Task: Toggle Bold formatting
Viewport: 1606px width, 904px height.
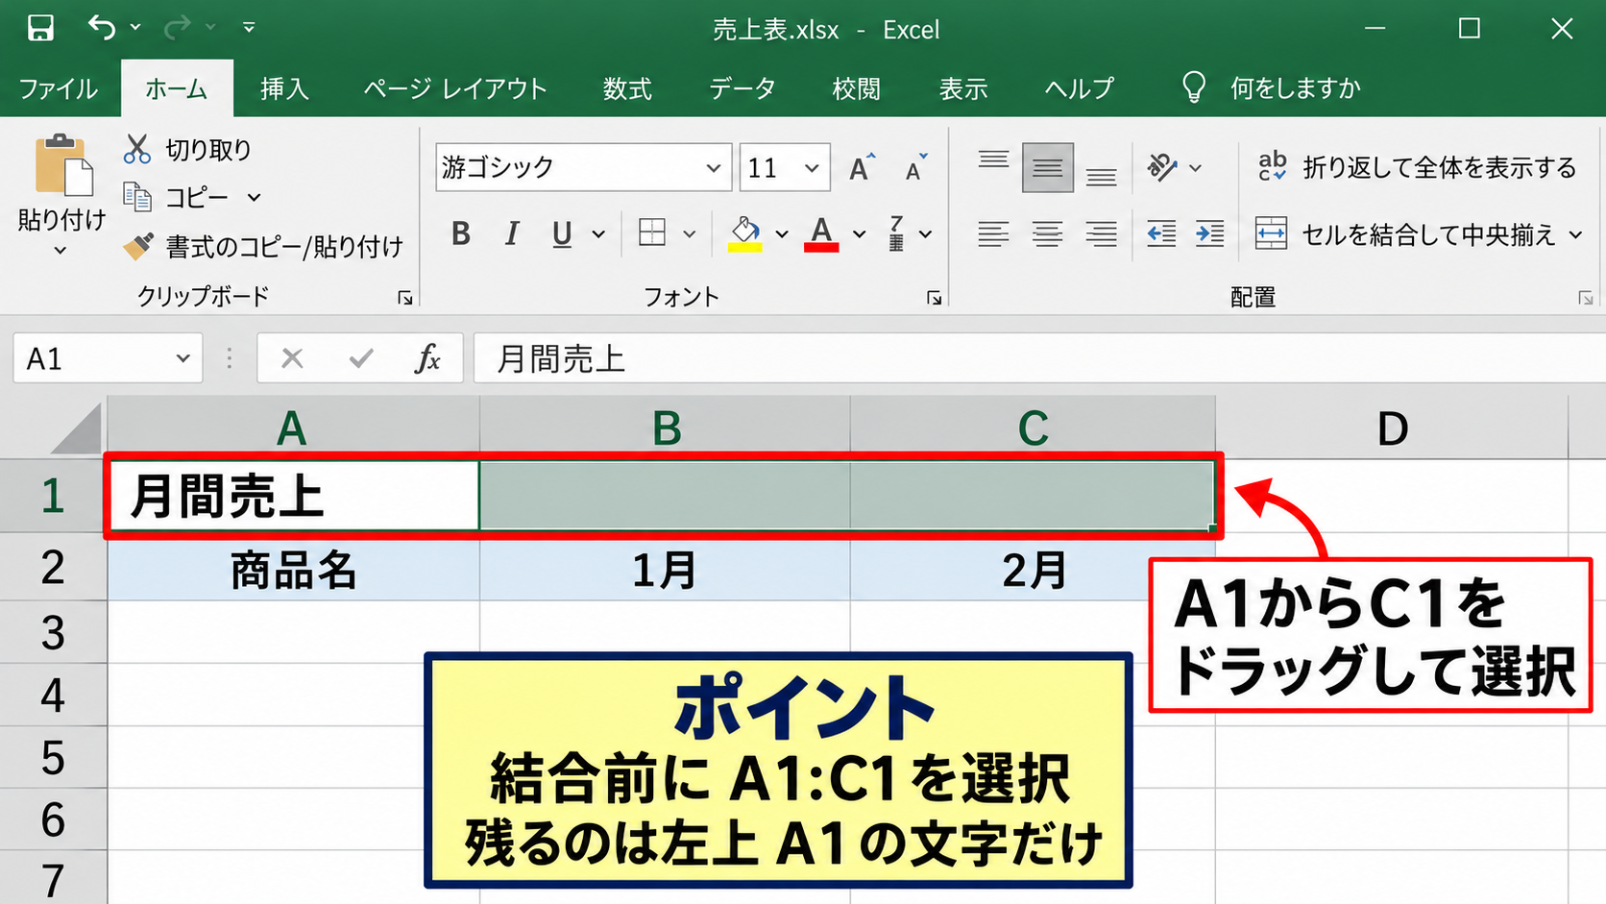Action: coord(461,233)
